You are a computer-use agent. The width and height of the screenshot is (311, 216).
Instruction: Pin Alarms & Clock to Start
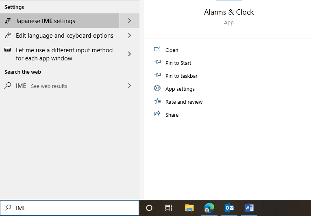click(178, 63)
